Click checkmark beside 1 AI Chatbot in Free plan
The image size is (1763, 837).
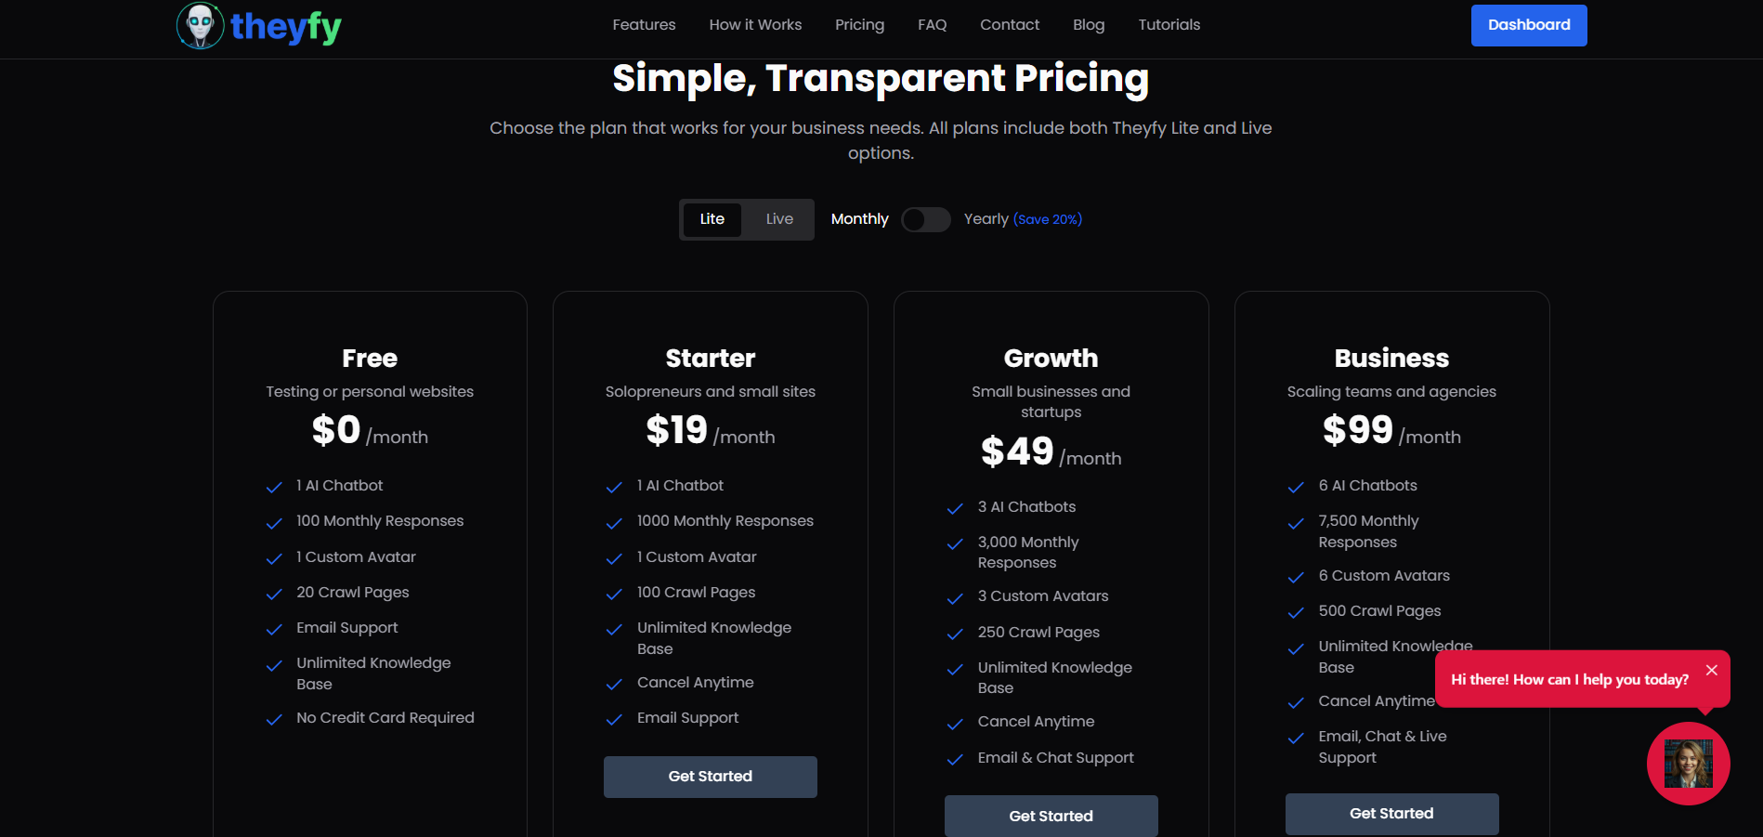274,487
